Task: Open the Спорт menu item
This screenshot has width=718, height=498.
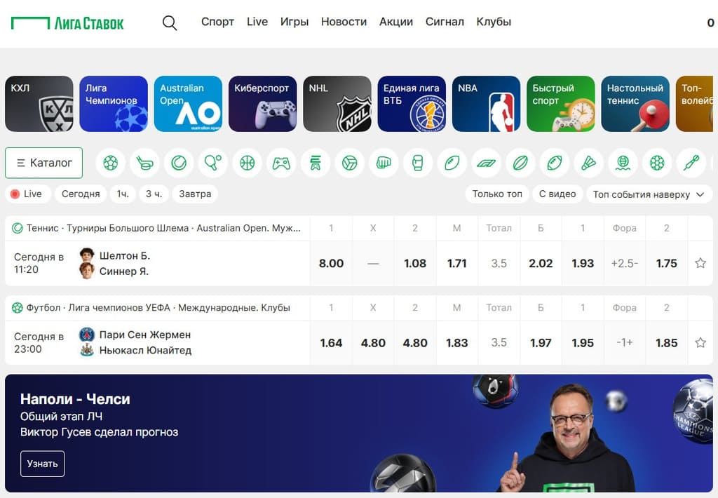Action: (x=217, y=22)
